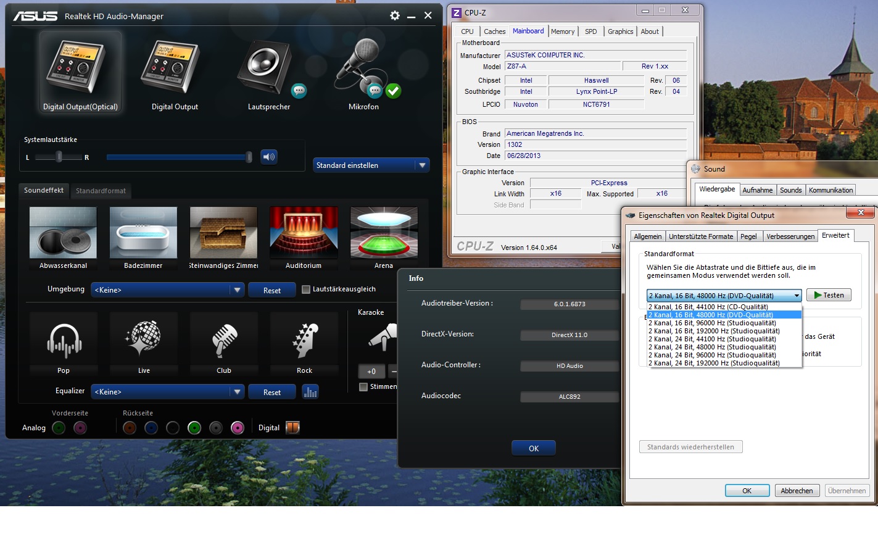Open the Soundeffekt tab
Screen dimensions: 878x542
click(44, 190)
